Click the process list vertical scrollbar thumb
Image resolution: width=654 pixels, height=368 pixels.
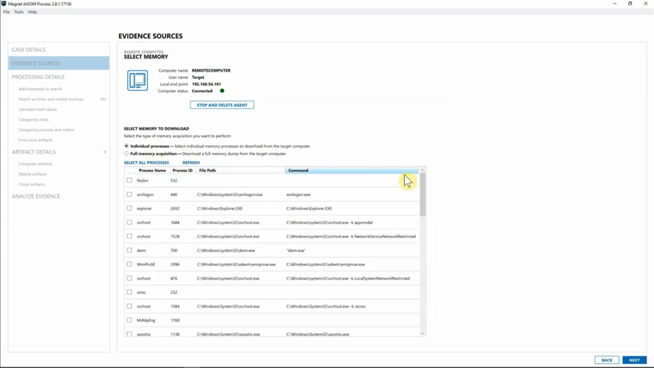click(423, 194)
